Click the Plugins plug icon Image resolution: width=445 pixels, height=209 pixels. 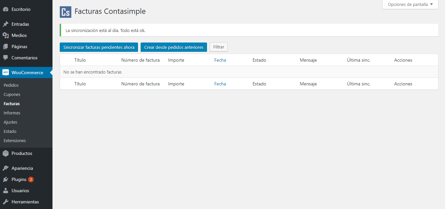(6, 180)
